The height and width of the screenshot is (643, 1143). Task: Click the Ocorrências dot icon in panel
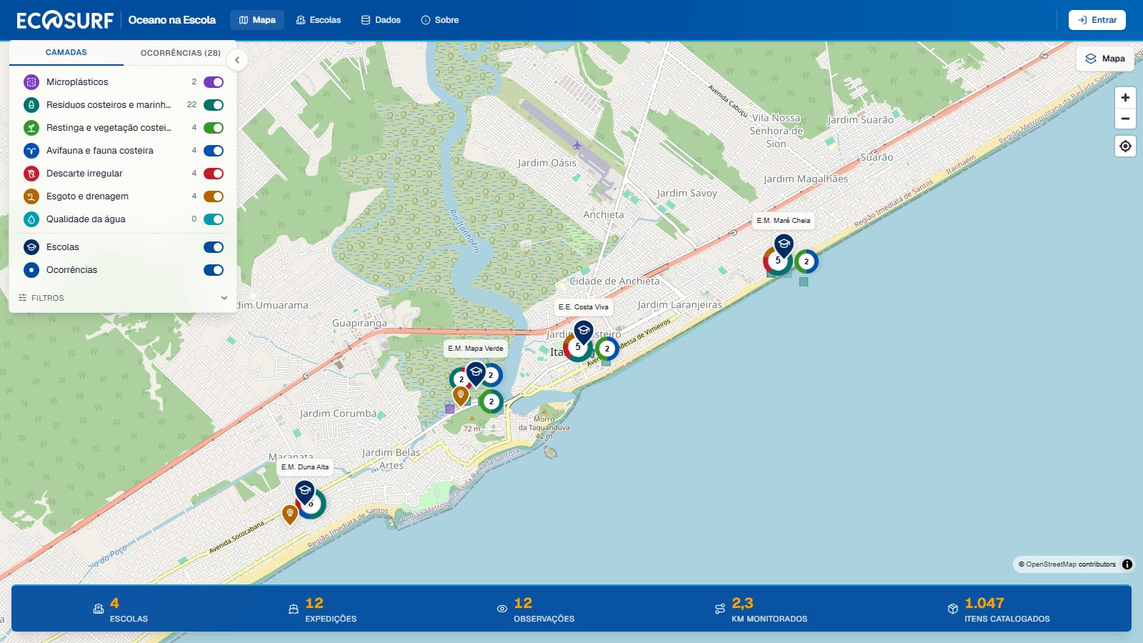[31, 270]
